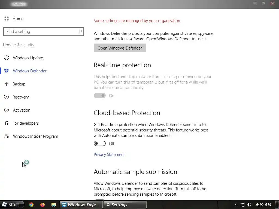Switch to Settings taskbar window
The image size is (279, 209).
pos(125,205)
